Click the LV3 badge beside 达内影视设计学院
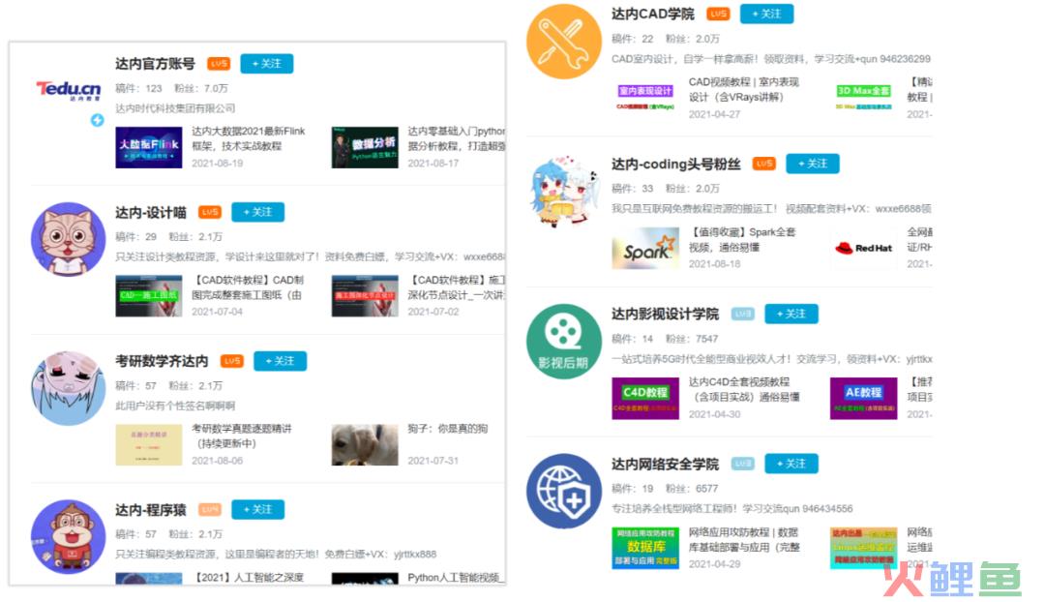This screenshot has height=602, width=1045. [x=742, y=314]
